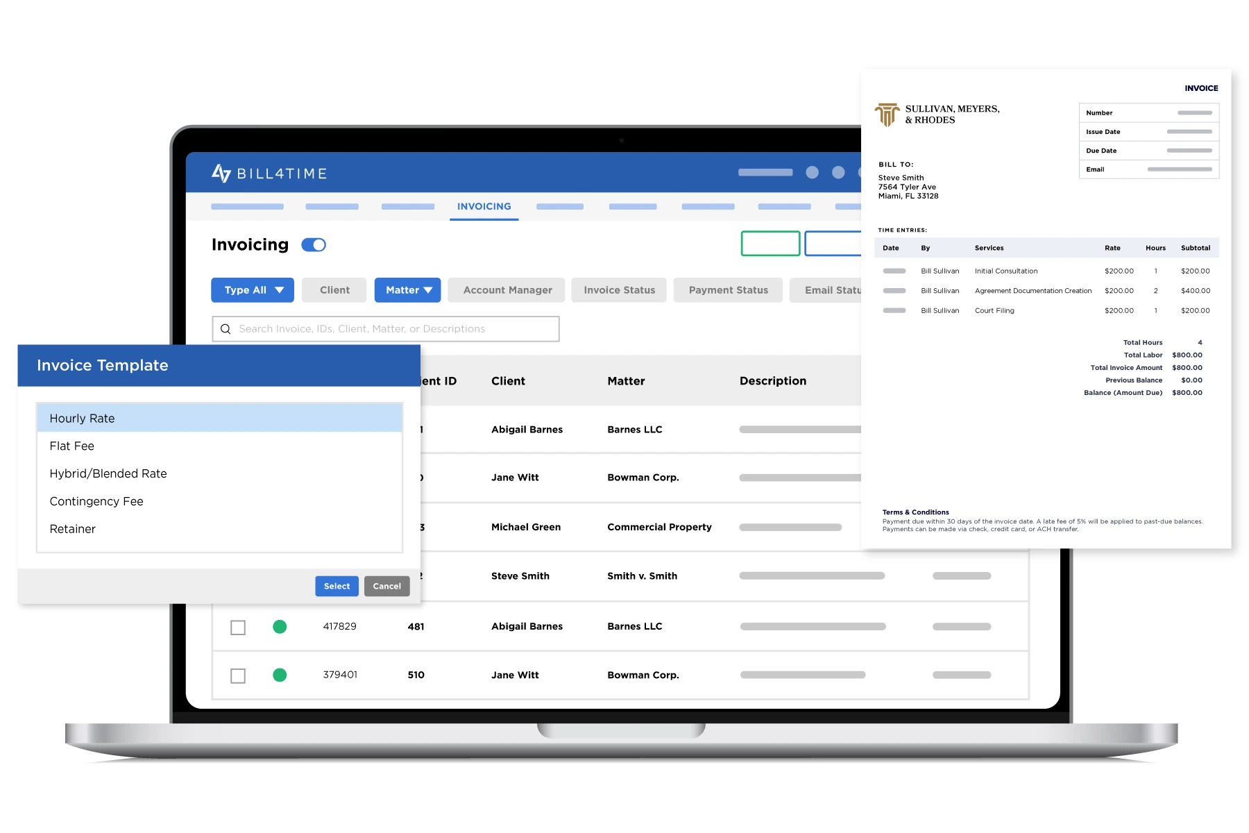Open the Invoice Status filter
This screenshot has width=1249, height=833.
(x=619, y=290)
